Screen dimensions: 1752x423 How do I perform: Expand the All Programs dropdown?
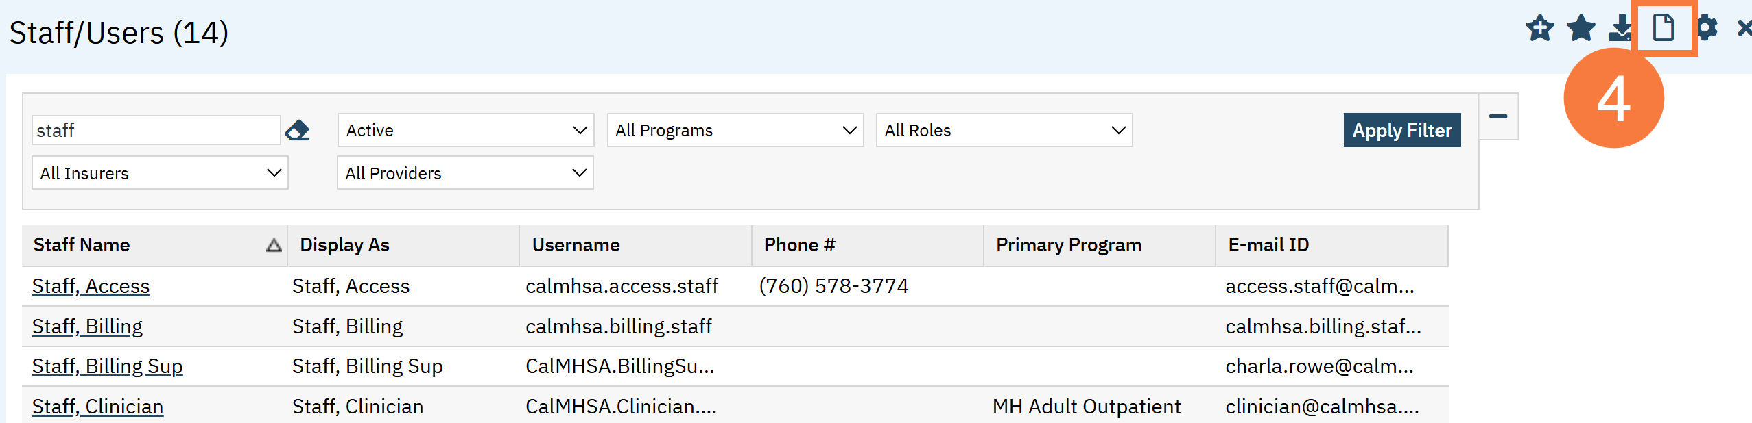pyautogui.click(x=735, y=130)
